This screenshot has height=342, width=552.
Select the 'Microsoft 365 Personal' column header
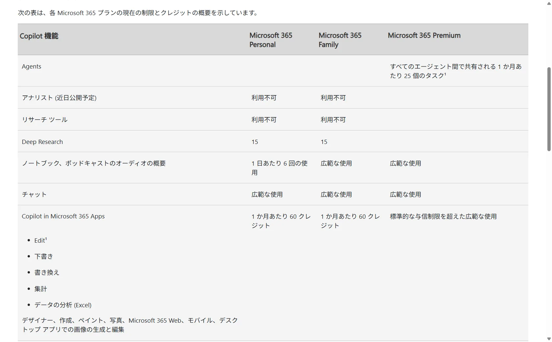[x=271, y=40]
